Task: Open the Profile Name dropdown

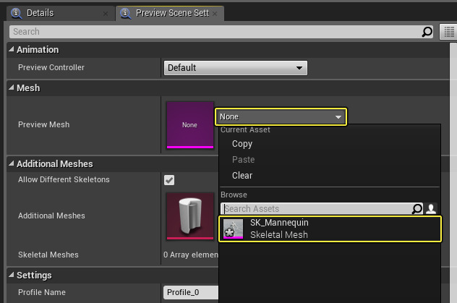Action: click(190, 293)
